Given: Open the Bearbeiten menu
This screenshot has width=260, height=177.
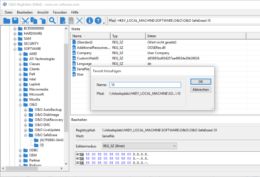Looking at the screenshot, I should click(25, 12).
